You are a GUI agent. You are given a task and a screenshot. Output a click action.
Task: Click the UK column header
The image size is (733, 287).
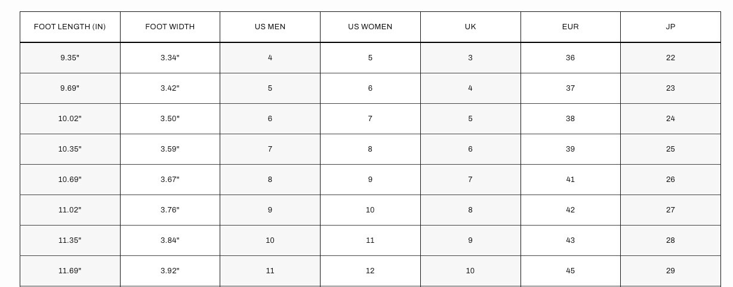[470, 27]
